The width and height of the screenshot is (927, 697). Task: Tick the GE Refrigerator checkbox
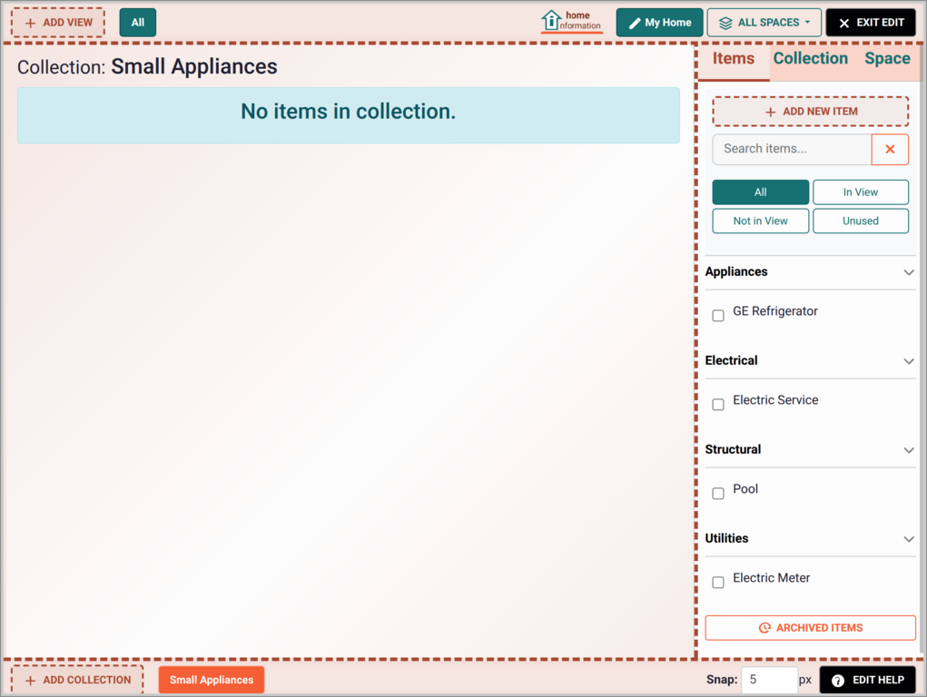pyautogui.click(x=717, y=316)
